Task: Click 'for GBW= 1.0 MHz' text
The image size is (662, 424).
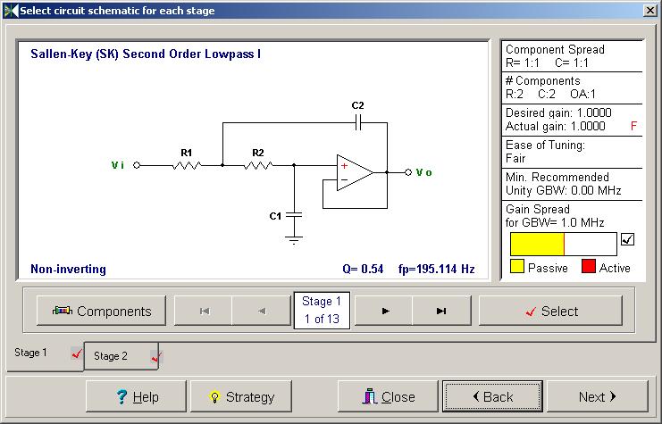Action: click(x=555, y=222)
